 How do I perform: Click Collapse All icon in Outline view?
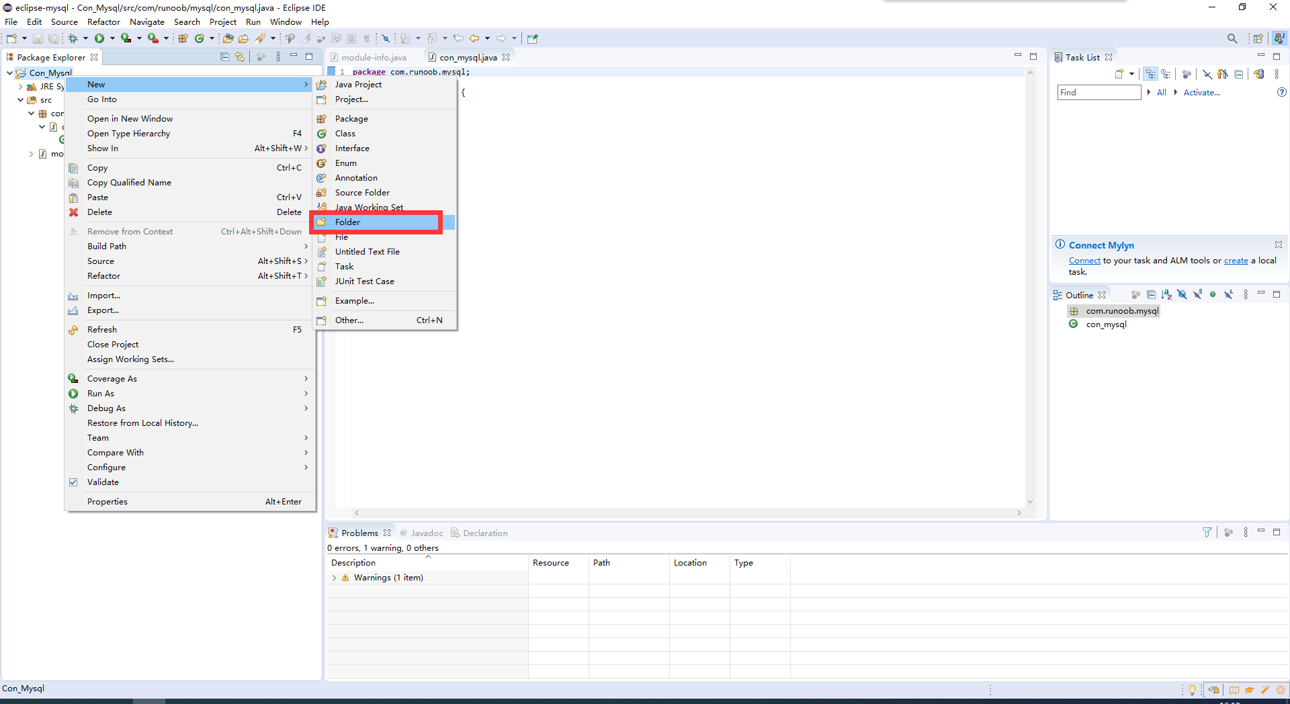(1151, 295)
